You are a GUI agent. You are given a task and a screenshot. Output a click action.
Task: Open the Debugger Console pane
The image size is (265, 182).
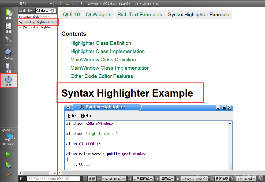pos(192,179)
